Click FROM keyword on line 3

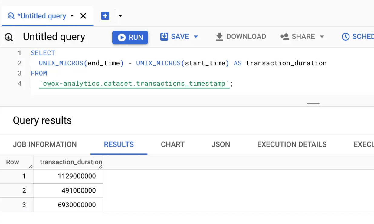[x=39, y=73]
